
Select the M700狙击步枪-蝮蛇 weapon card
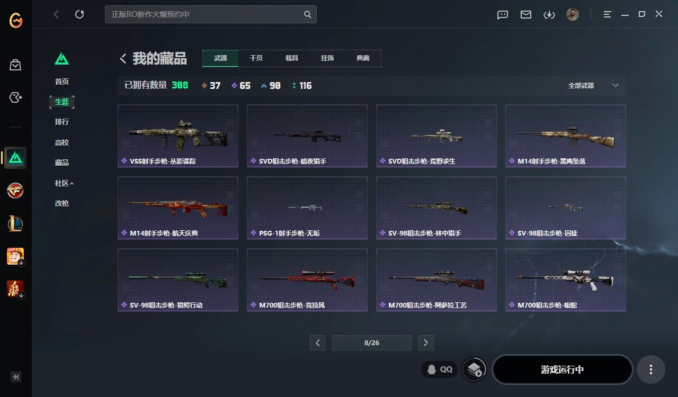[x=566, y=280]
